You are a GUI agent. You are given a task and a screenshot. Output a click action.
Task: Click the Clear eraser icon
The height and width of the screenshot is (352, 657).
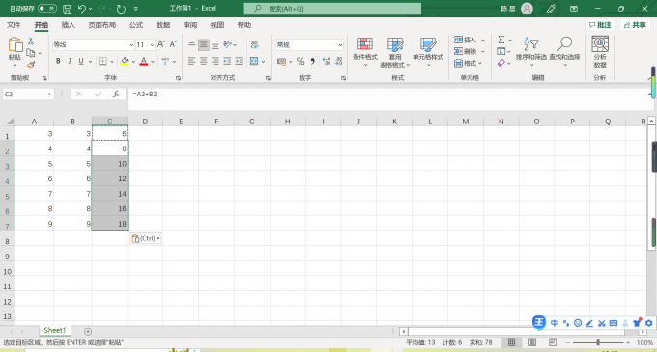tap(501, 63)
